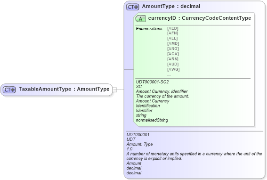Image resolution: width=267 pixels, height=180 pixels.
Task: Click the string annotation line
Action: click(x=141, y=115)
